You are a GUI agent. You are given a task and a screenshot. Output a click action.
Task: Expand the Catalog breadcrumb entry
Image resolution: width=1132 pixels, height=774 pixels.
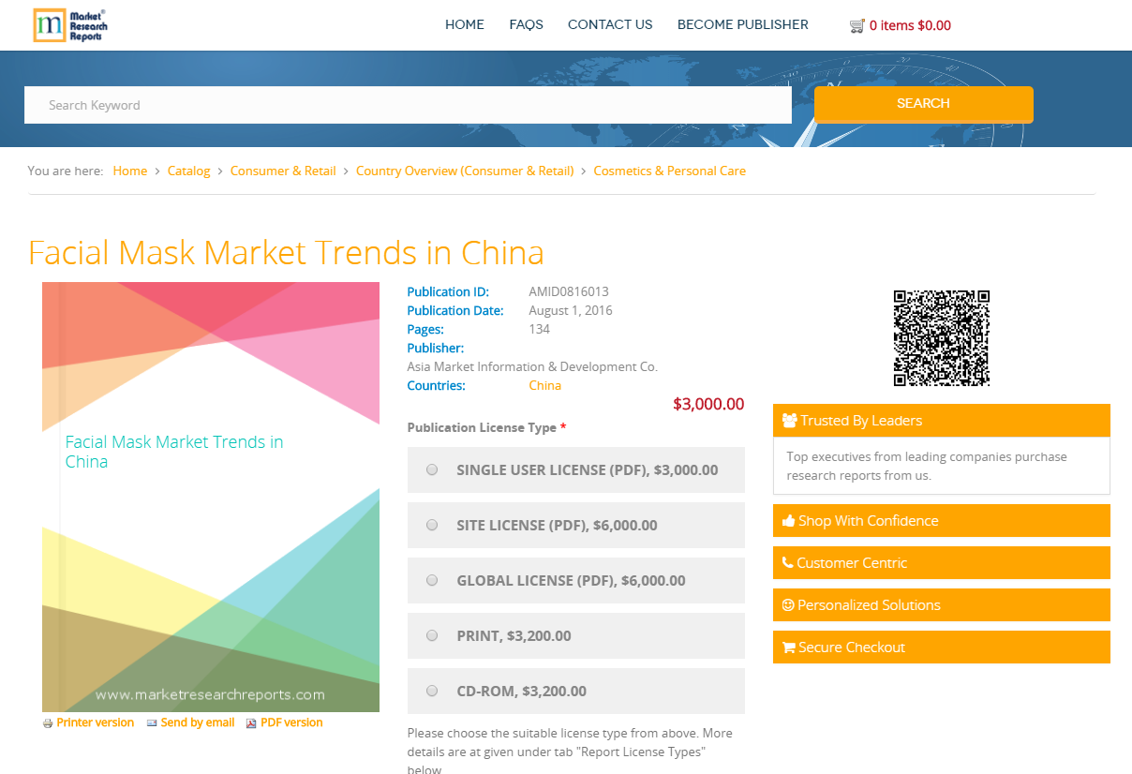(x=188, y=171)
